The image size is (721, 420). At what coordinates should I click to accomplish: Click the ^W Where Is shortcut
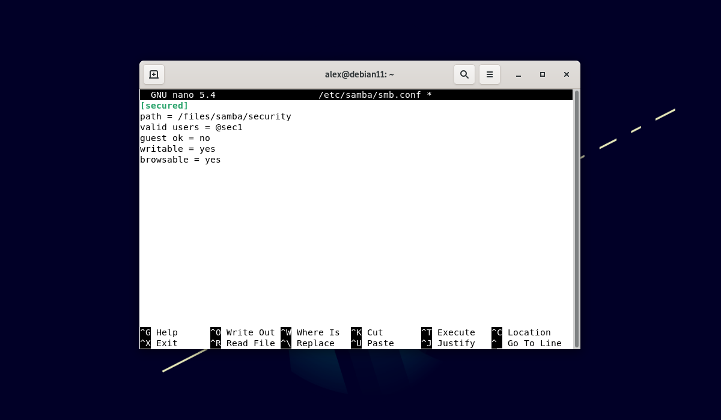[x=311, y=332]
